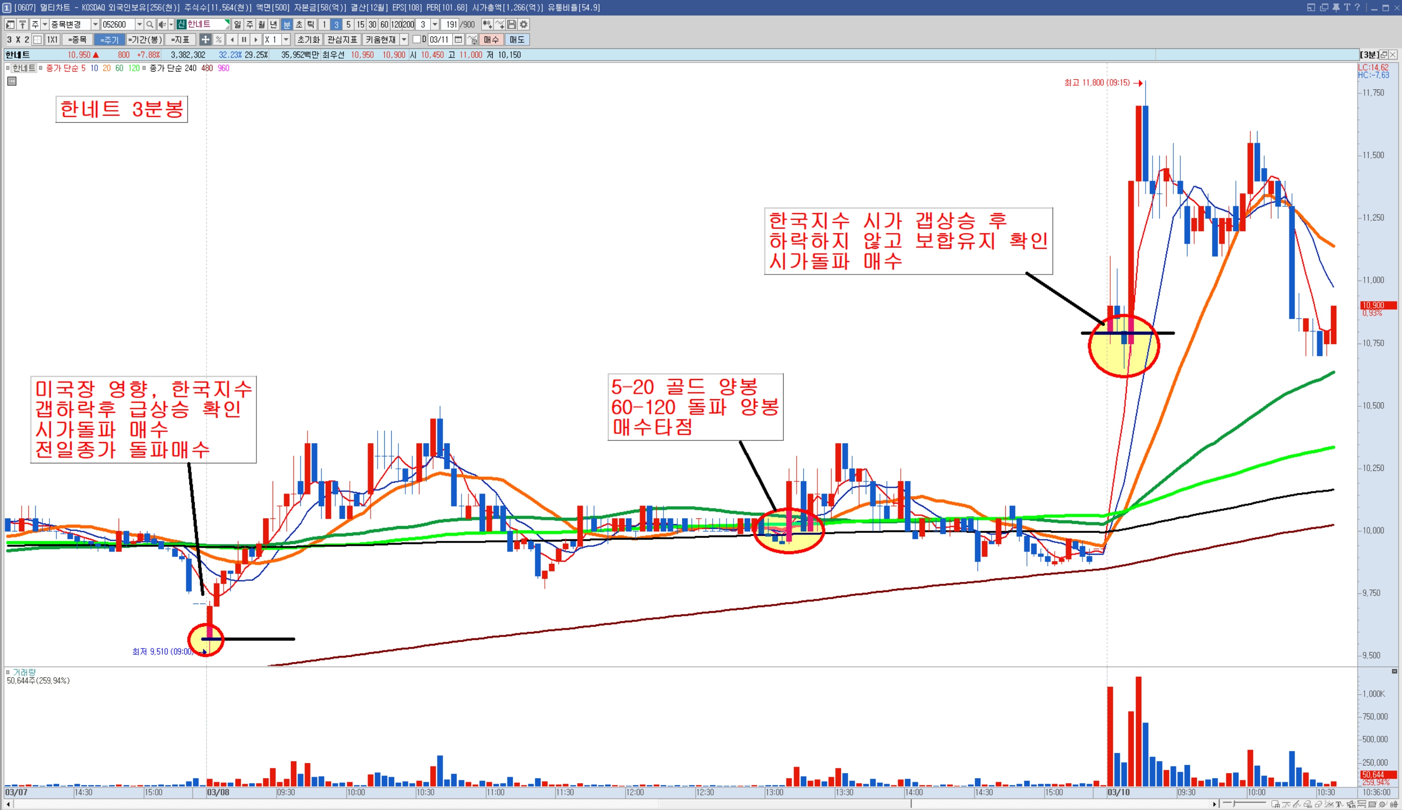Select the 15 minute interval tab

[360, 25]
